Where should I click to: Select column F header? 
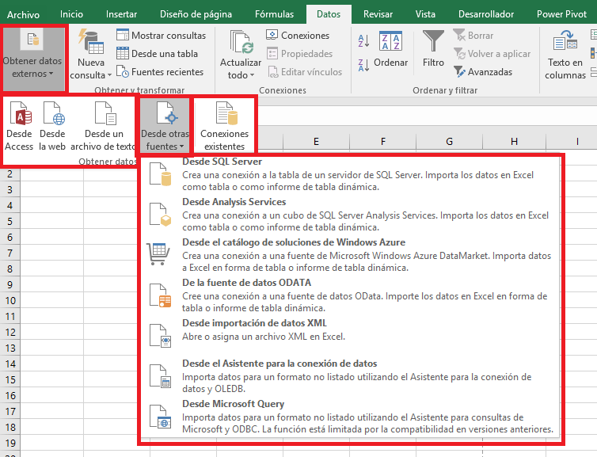[382, 141]
